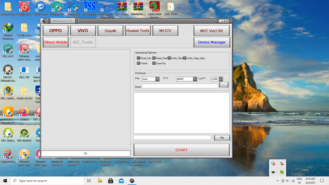The image size is (329, 185).
Task: Open TheSmartSh... TSS desktop icon
Action: point(89,8)
